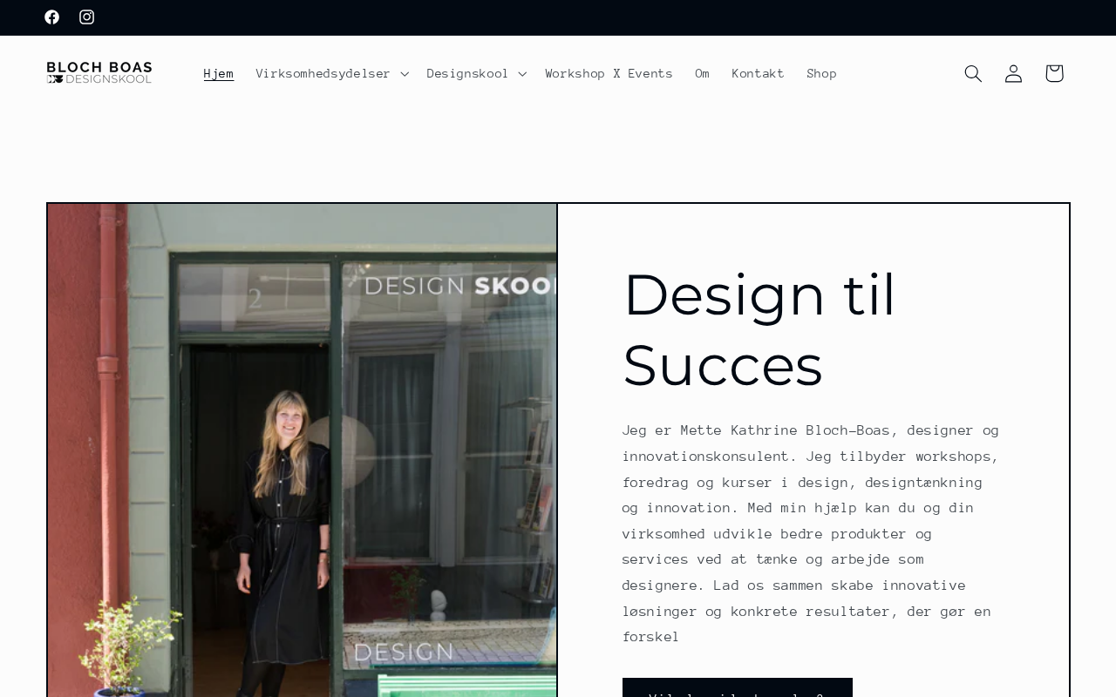1116x697 pixels.
Task: Expand the Designskool dropdown menu
Action: tap(476, 73)
